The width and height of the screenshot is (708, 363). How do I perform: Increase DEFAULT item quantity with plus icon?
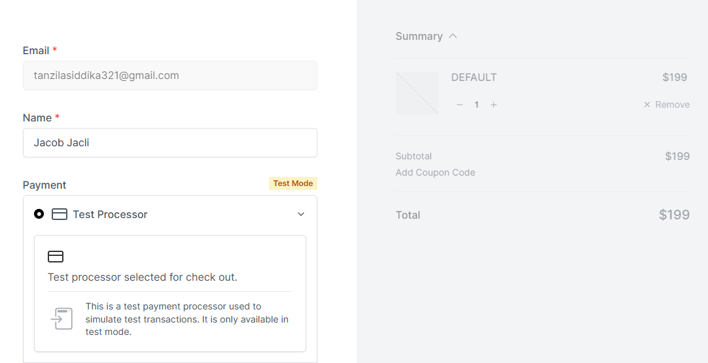tap(493, 104)
